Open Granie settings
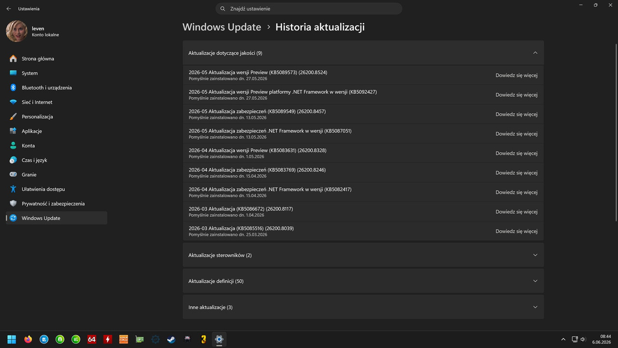Viewport: 618px width, 348px height. [56, 174]
